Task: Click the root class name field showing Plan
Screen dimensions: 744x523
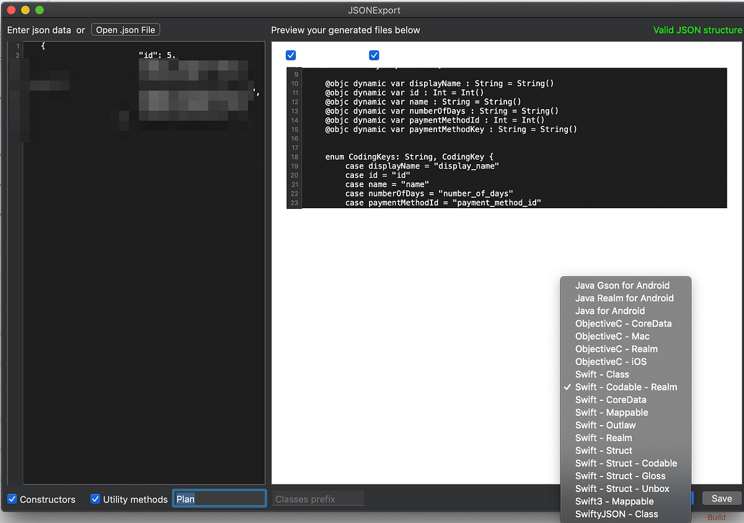Action: click(x=219, y=498)
